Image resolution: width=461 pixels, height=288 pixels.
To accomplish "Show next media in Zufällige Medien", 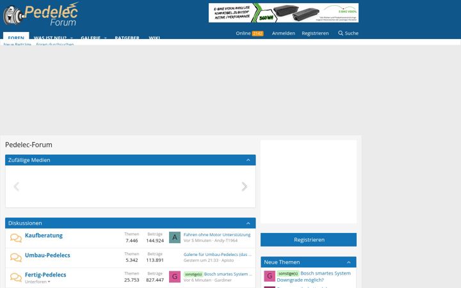I will [x=245, y=187].
